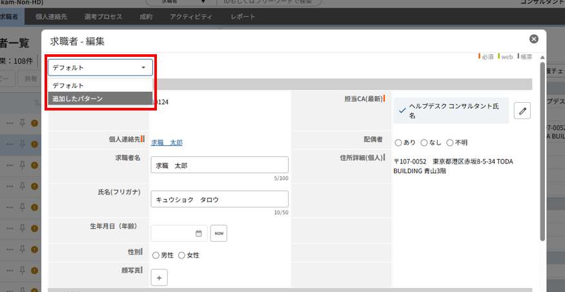Select the あり radio for 配偶者
This screenshot has width=565, height=292.
click(x=398, y=142)
